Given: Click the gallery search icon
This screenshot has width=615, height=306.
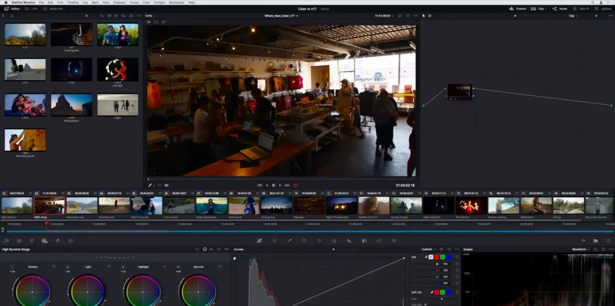Looking at the screenshot, I should (x=123, y=16).
